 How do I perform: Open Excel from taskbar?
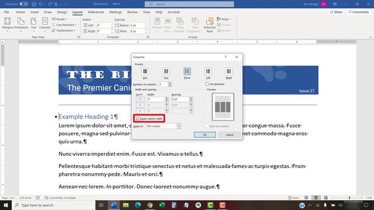click(162, 205)
